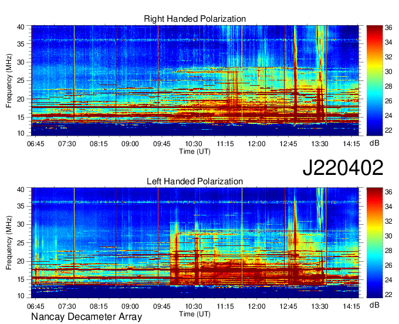Select the 06:45 time tick of the Left Handed plot
Screen dimensions: 399x324
[35, 306]
